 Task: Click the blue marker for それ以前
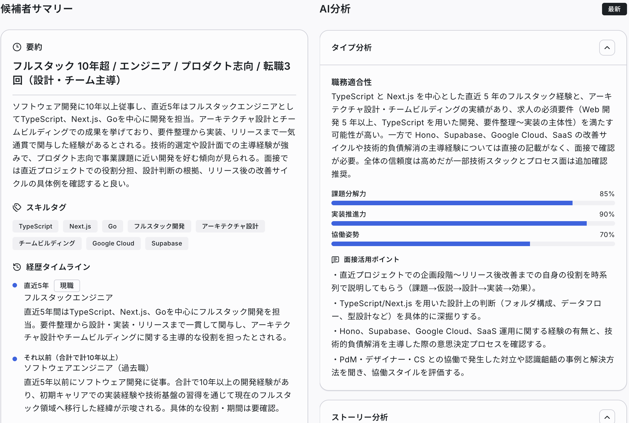[15, 359]
